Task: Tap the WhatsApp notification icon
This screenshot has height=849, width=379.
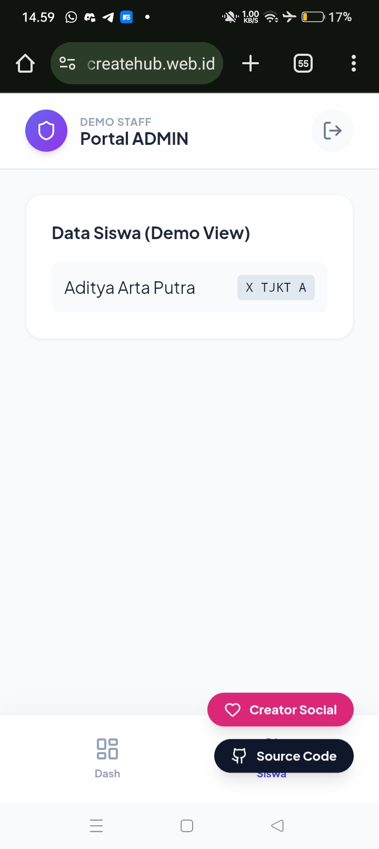Action: tap(71, 17)
